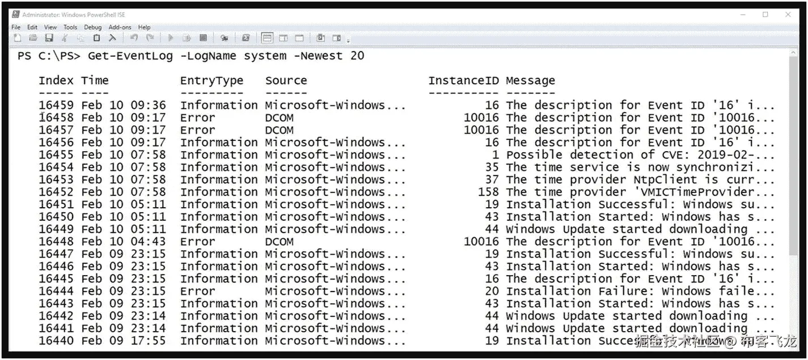Toggle Show Script Pane Right layout
This screenshot has width=808, height=360.
click(283, 37)
